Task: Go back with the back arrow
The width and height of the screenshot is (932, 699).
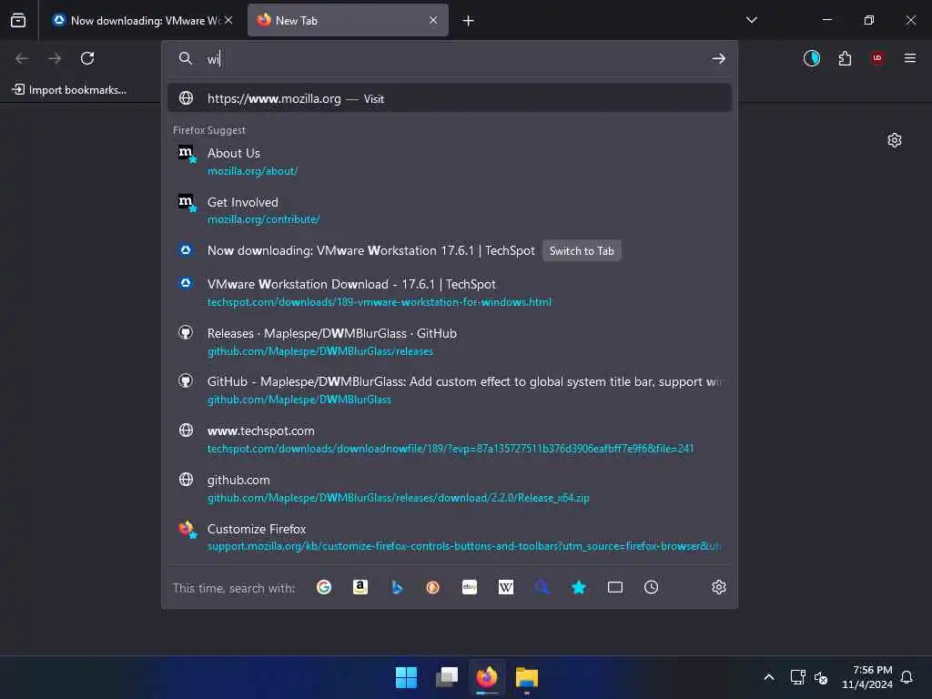Action: [22, 58]
